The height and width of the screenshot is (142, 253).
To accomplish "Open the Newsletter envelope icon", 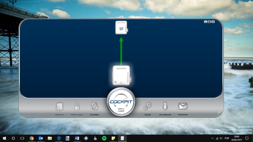I will pyautogui.click(x=183, y=106).
